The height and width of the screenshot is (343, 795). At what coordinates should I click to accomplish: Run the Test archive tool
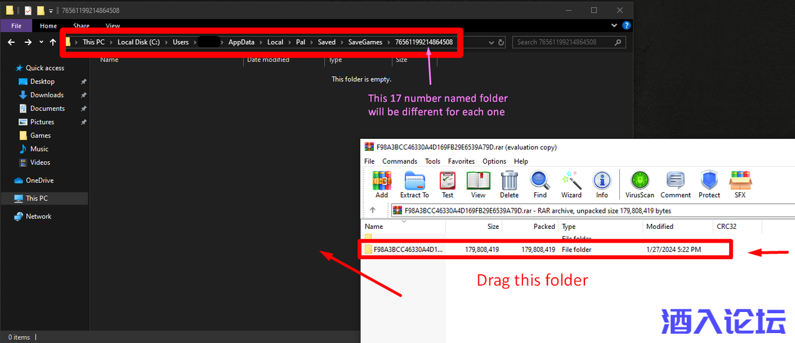point(447,184)
